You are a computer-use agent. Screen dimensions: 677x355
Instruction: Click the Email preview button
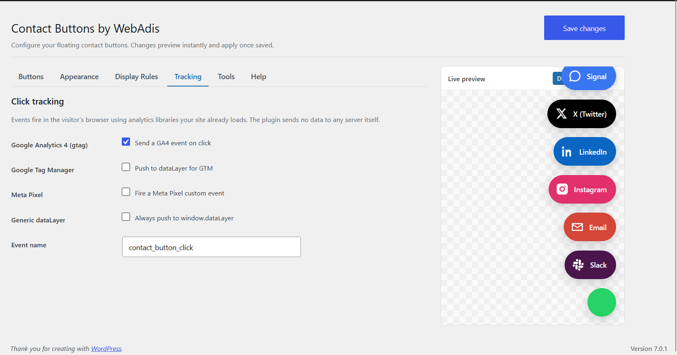click(590, 227)
